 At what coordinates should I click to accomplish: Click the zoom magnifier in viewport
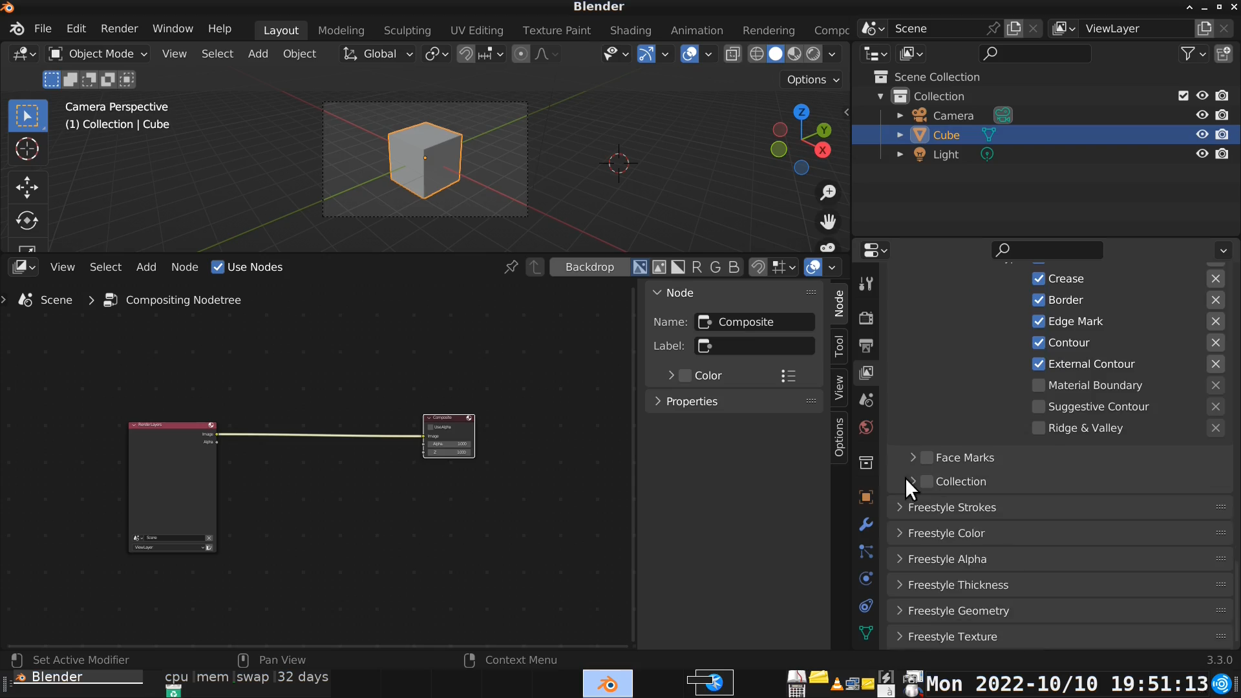pos(828,193)
